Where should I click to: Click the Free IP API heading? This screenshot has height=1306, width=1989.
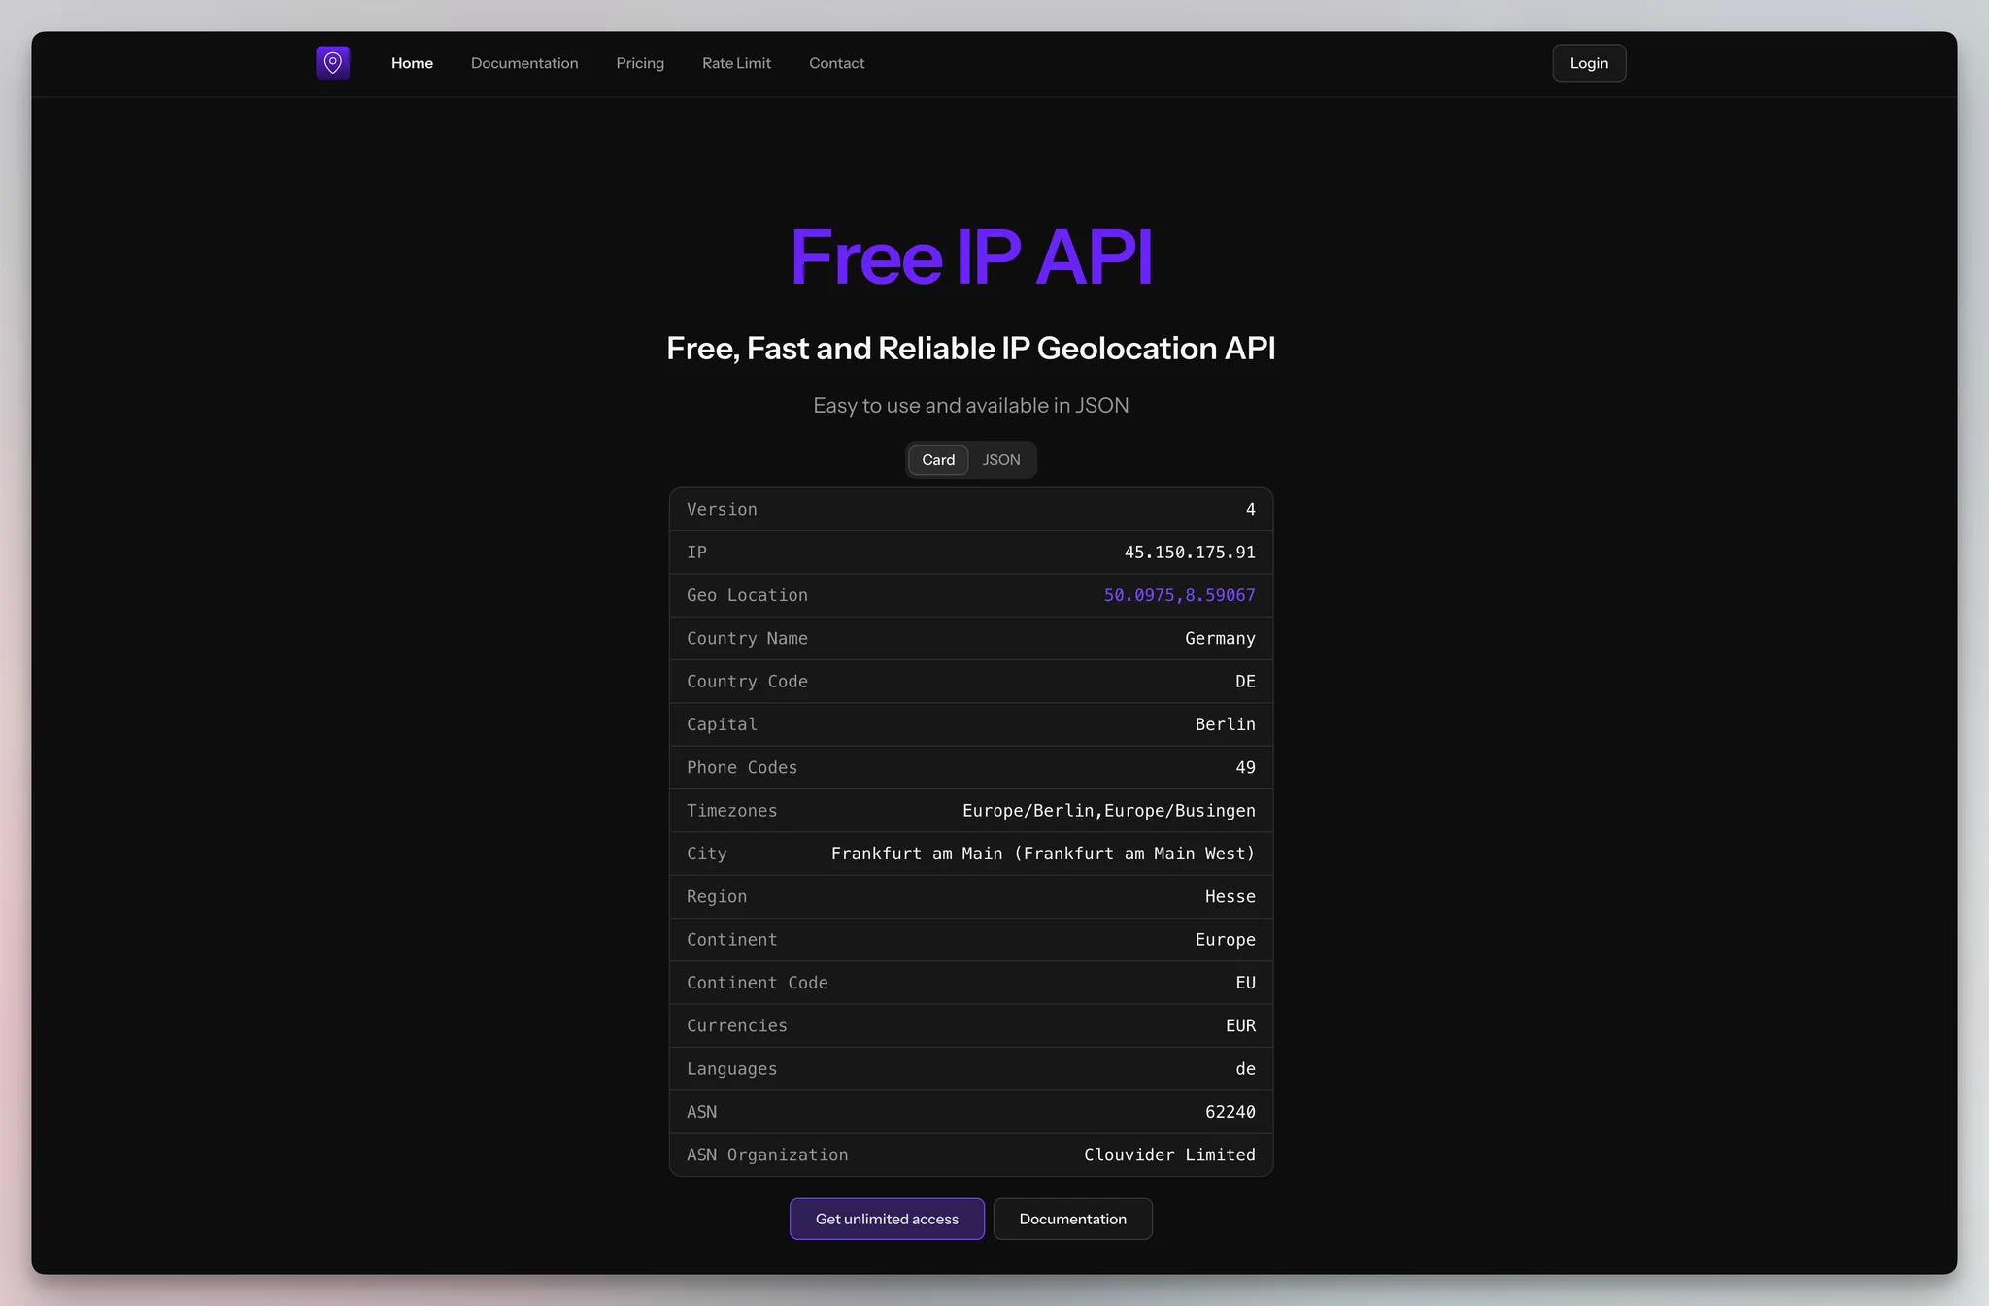pos(971,257)
